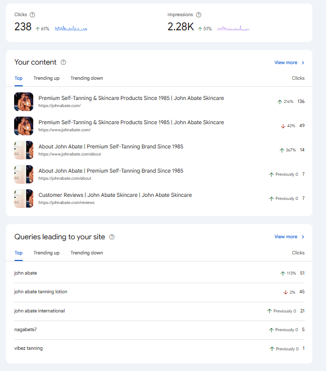Switch to Trending up tab in Queries section
The image size is (326, 371).
(x=46, y=253)
